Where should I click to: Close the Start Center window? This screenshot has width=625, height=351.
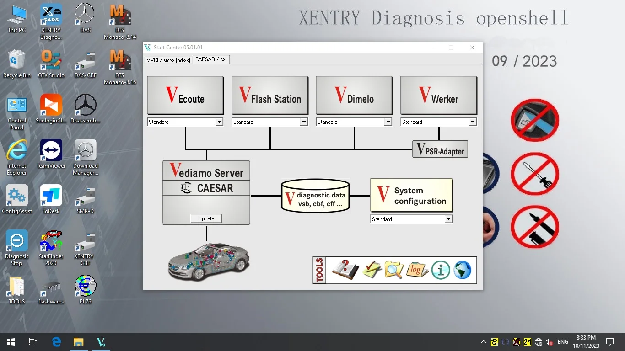click(472, 48)
